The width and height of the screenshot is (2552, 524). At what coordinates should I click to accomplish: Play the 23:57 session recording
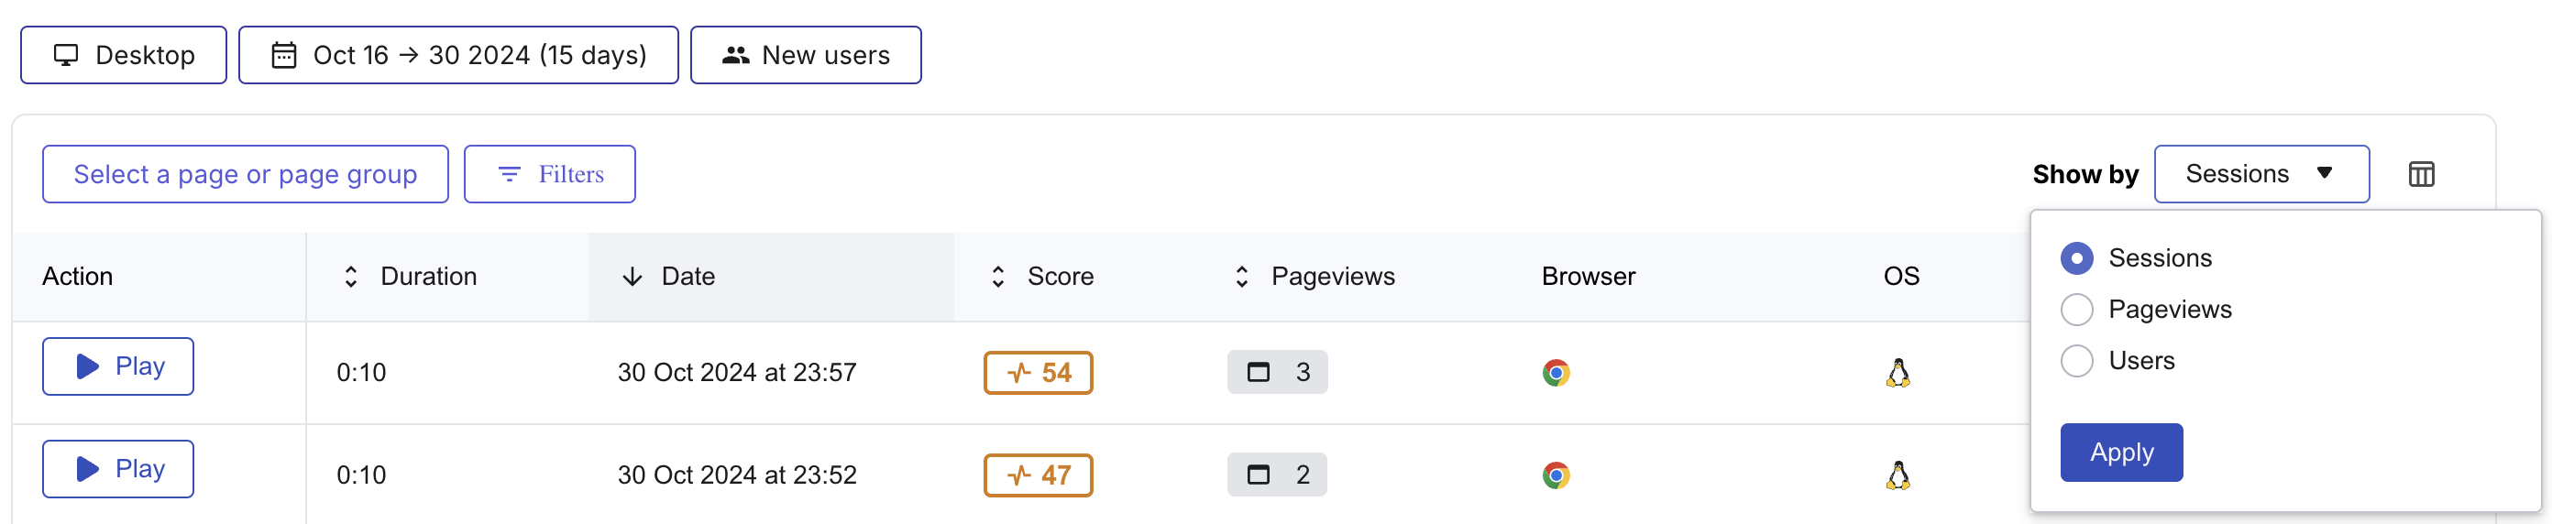click(x=118, y=366)
